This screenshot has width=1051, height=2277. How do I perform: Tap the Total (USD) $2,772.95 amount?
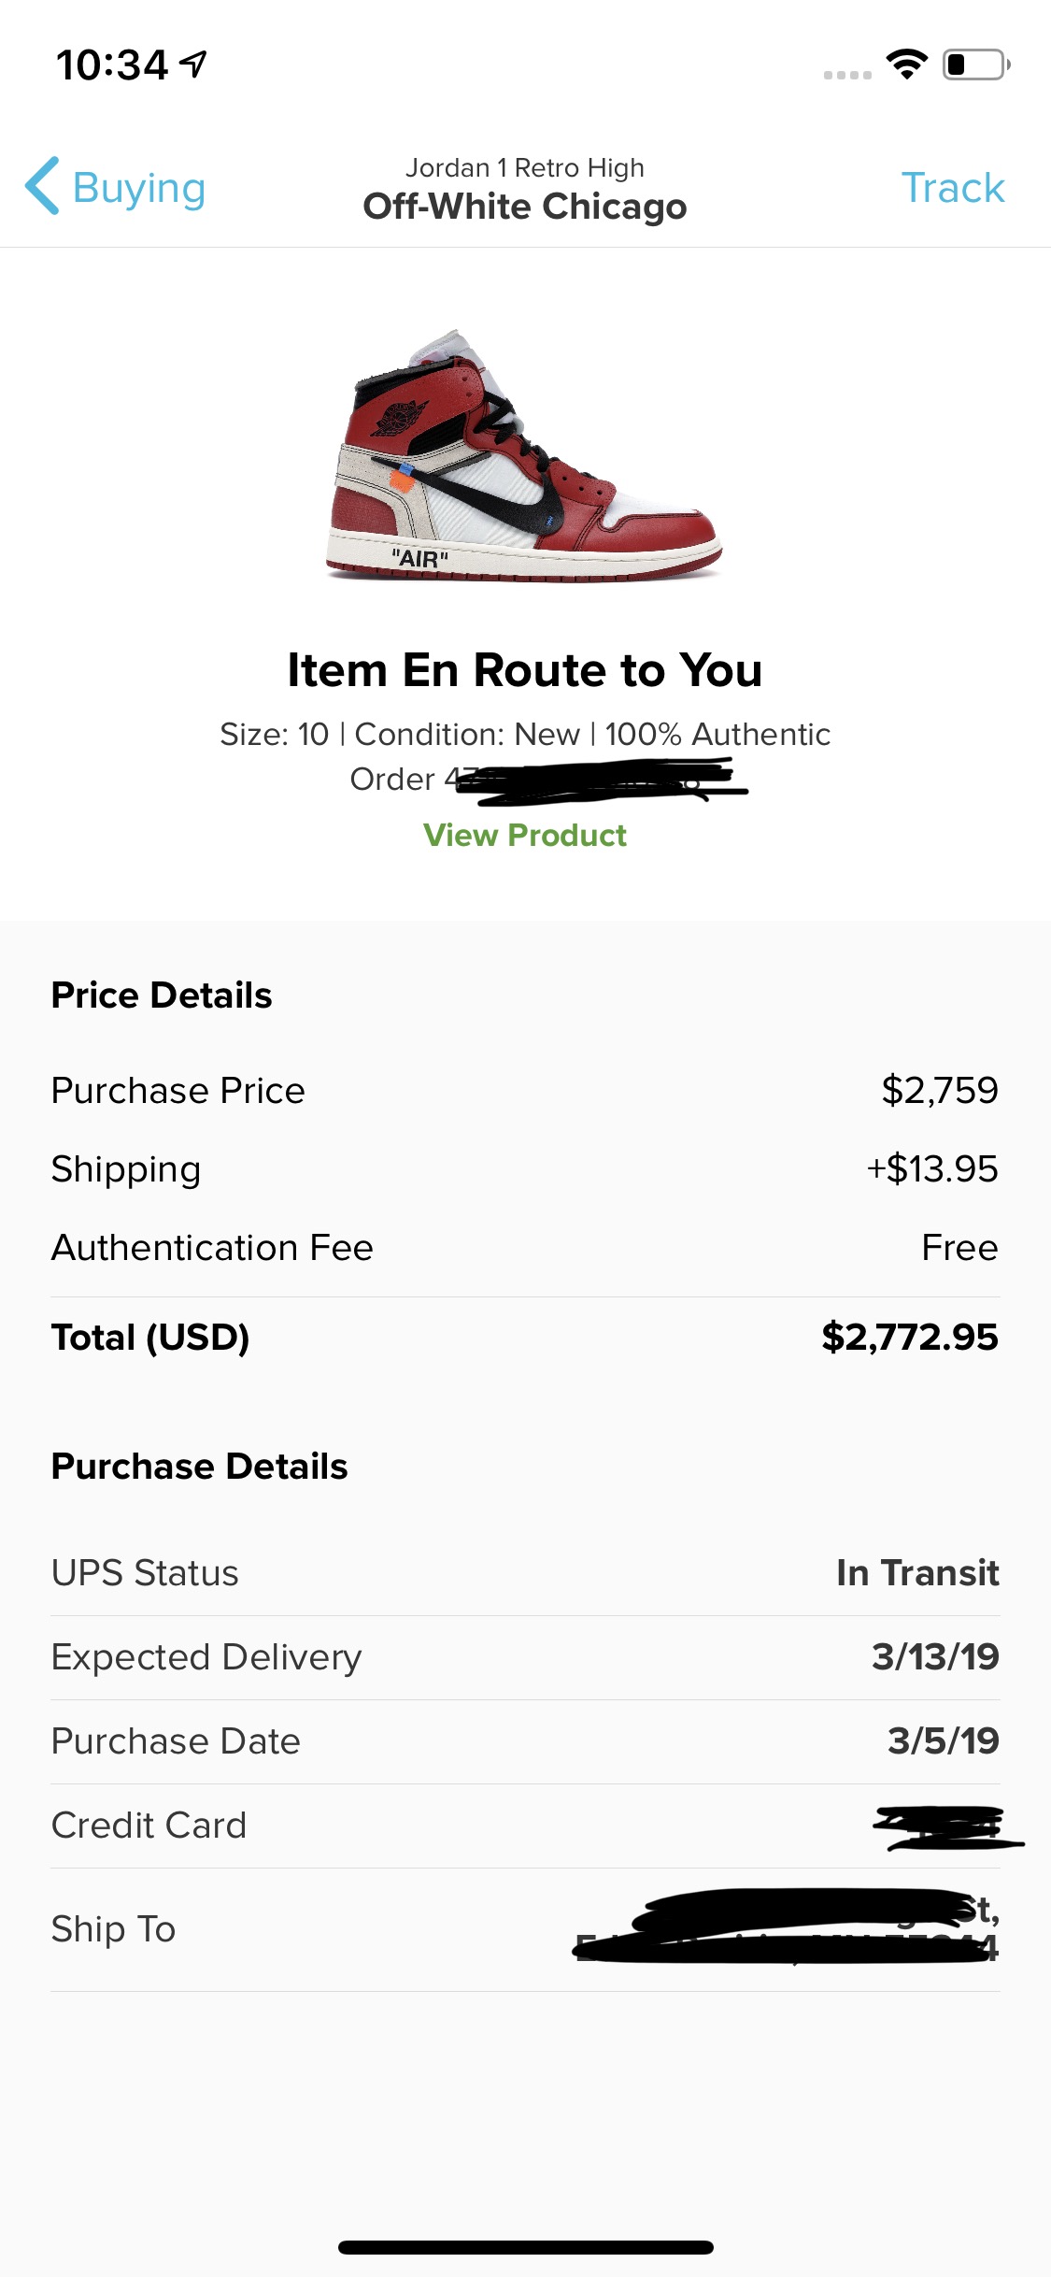click(909, 1337)
